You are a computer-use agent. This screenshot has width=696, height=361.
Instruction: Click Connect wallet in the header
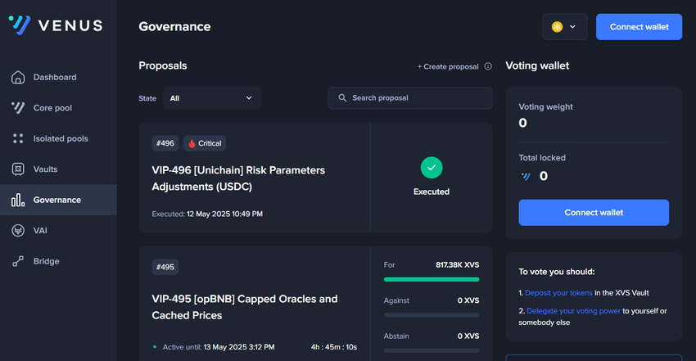(639, 27)
